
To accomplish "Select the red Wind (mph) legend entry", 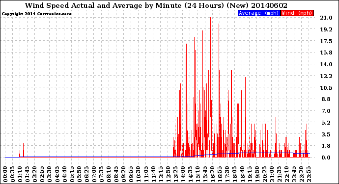I will click(x=297, y=13).
